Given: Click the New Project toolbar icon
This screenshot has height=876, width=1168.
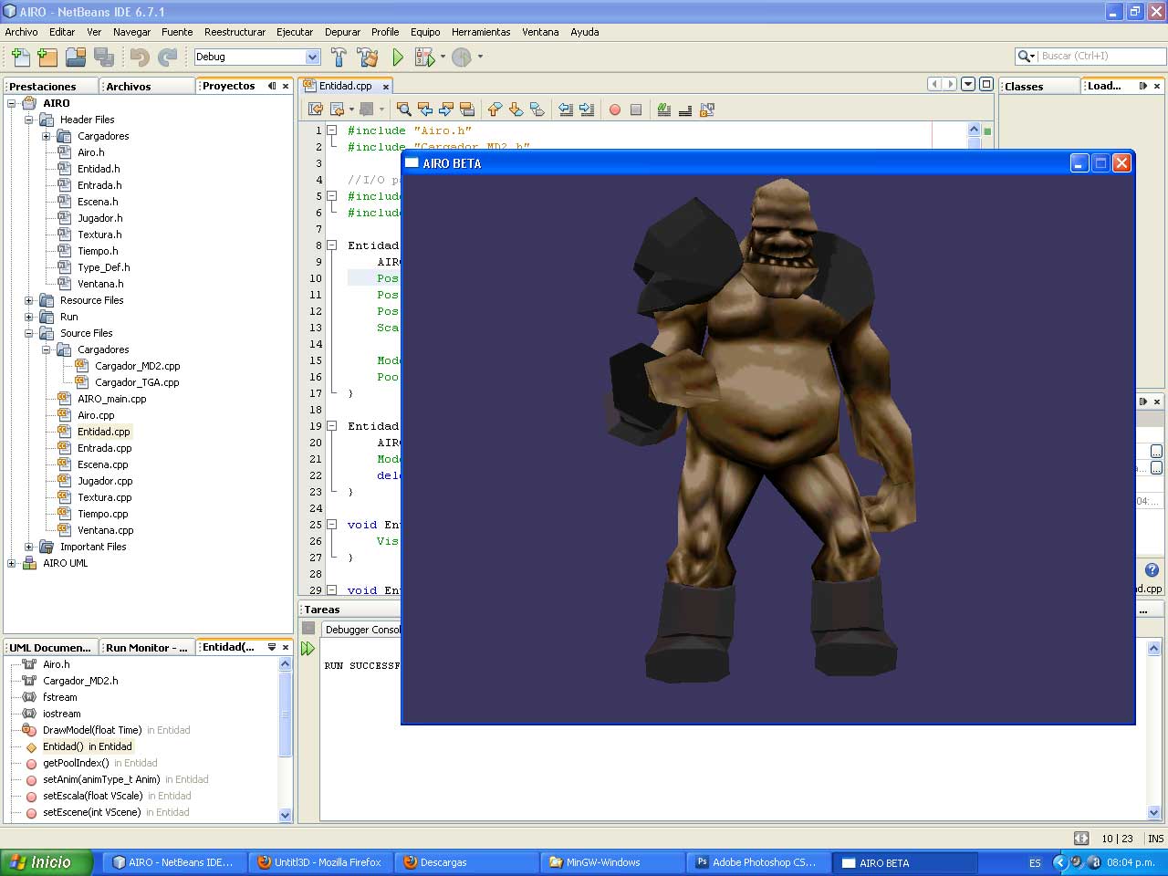Looking at the screenshot, I should 47,57.
